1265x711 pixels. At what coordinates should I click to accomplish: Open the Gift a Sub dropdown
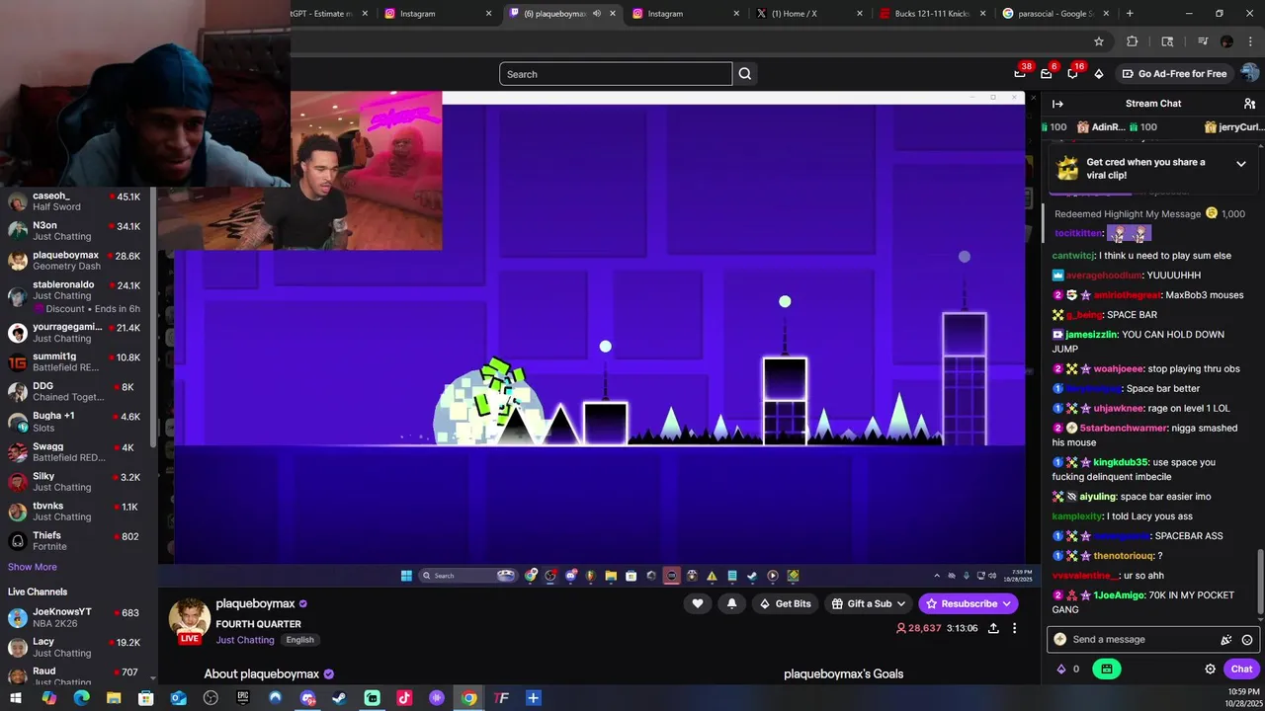(x=869, y=603)
